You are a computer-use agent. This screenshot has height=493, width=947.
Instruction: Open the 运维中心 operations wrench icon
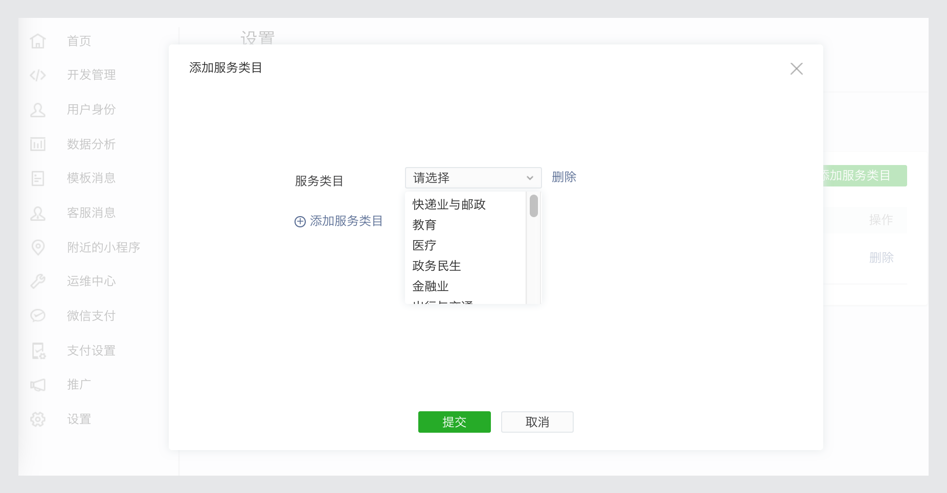pos(38,281)
